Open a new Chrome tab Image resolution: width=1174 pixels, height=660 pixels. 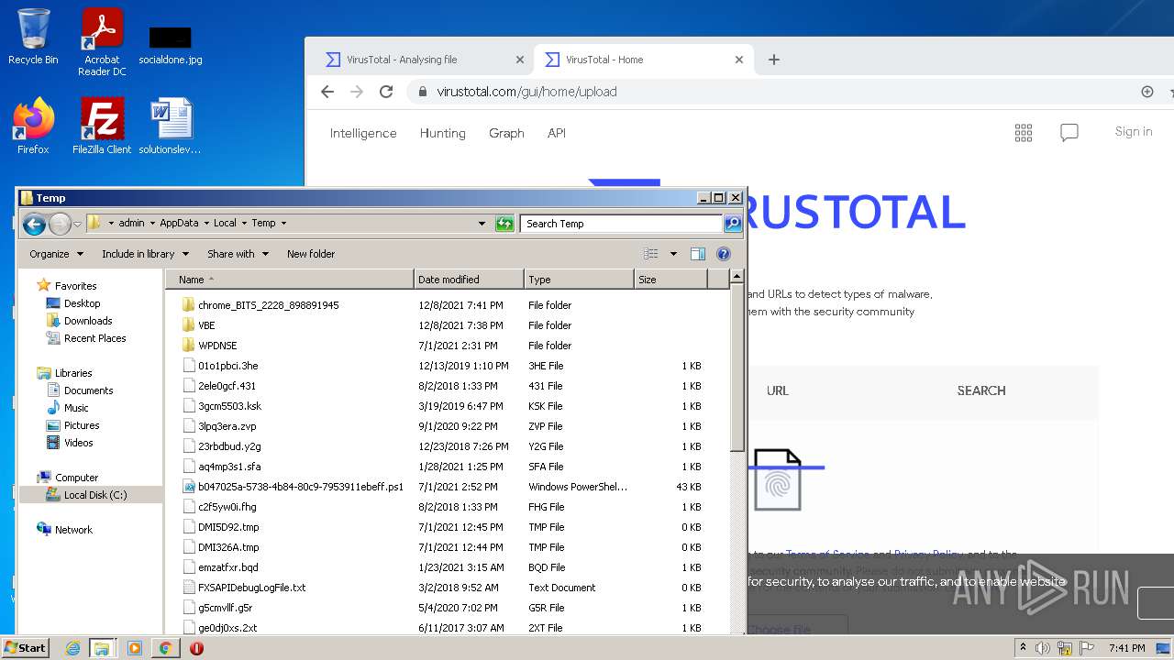[x=774, y=60]
